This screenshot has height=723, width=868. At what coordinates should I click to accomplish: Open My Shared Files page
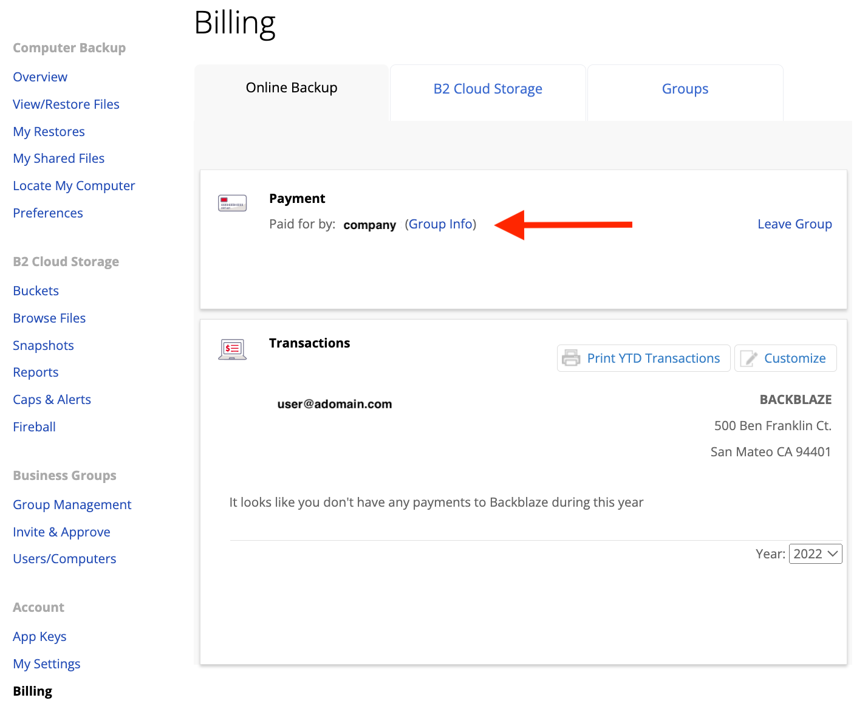pyautogui.click(x=59, y=159)
